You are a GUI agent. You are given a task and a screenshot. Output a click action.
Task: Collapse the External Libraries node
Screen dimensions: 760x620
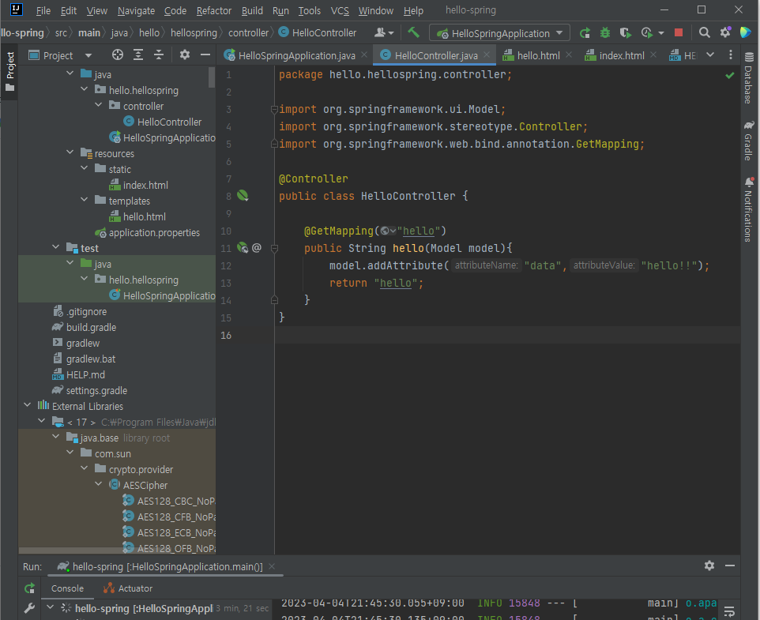[28, 406]
